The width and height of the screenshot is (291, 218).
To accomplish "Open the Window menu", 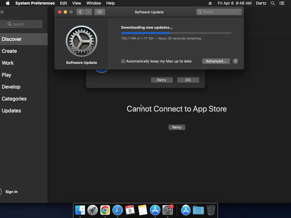I will click(x=94, y=3).
